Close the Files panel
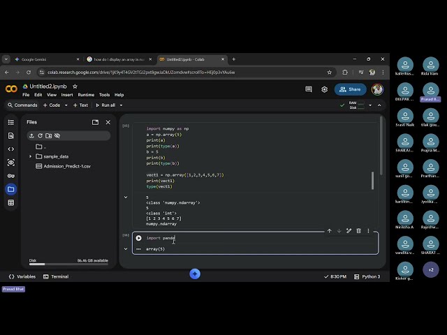This screenshot has height=335, width=447. 108,122
